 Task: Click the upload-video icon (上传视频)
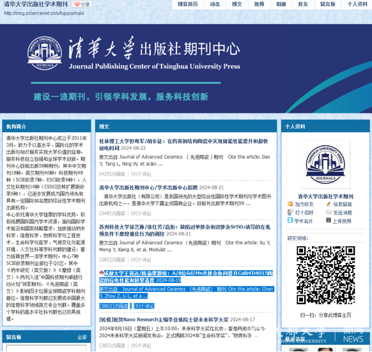[329, 221]
